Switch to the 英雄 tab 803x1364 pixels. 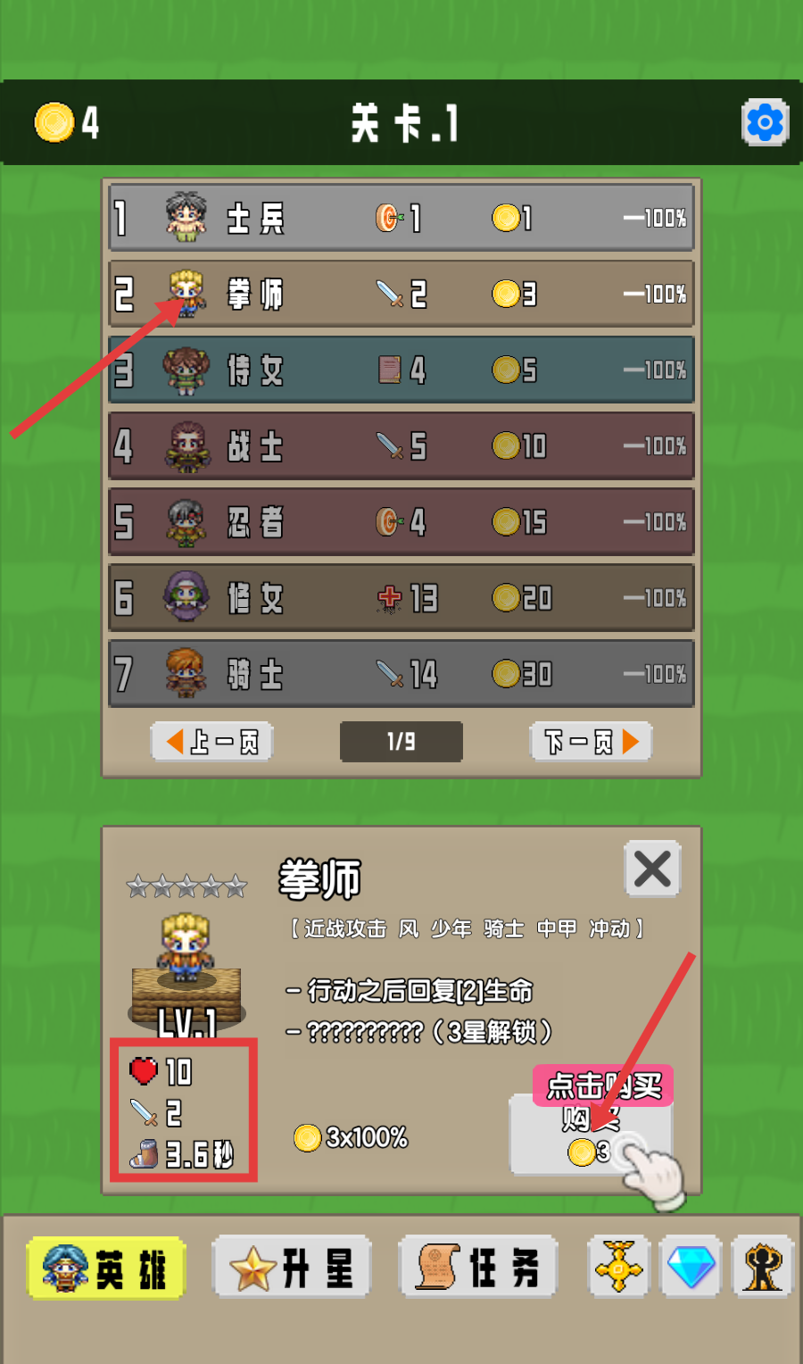[106, 1268]
